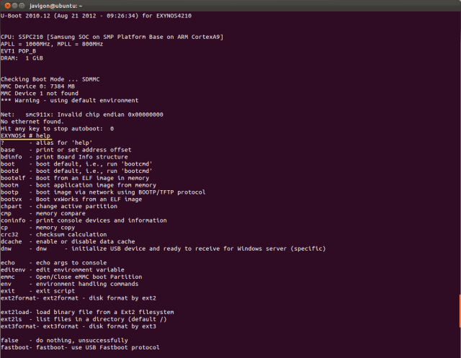This screenshot has width=461, height=358.
Task: Click the 'EXYNOS4 # help' prompt line
Action: pos(30,135)
